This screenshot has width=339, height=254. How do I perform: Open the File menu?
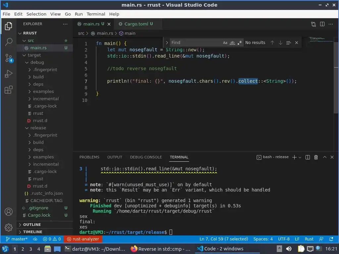pyautogui.click(x=6, y=14)
